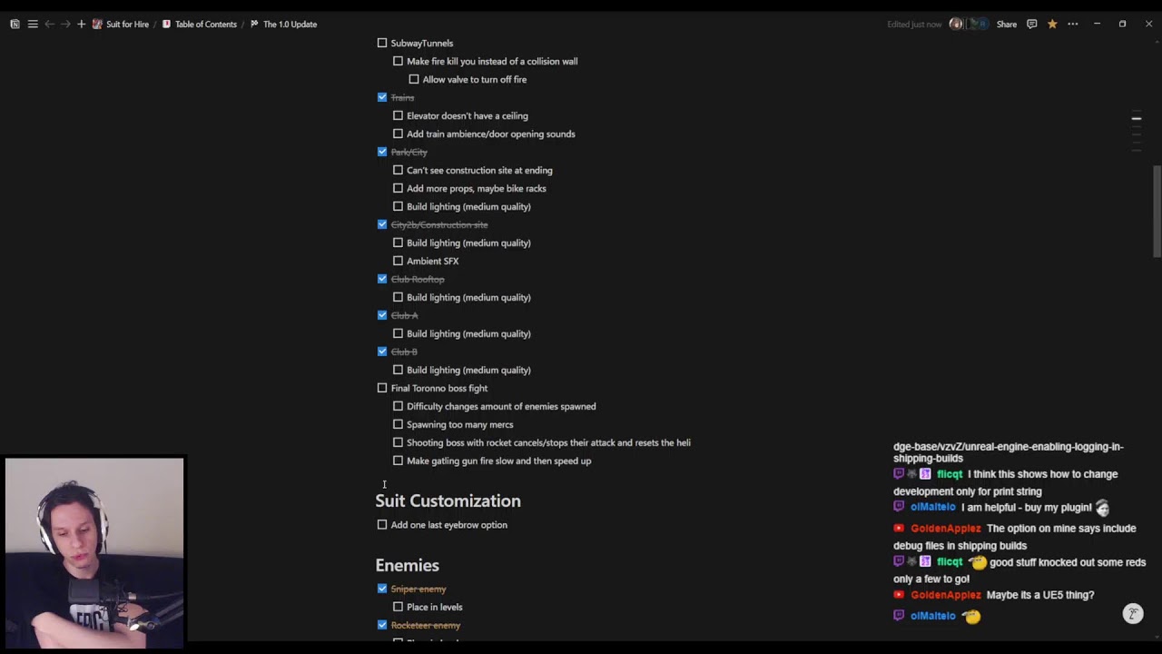Open the comments panel icon

[1031, 25]
